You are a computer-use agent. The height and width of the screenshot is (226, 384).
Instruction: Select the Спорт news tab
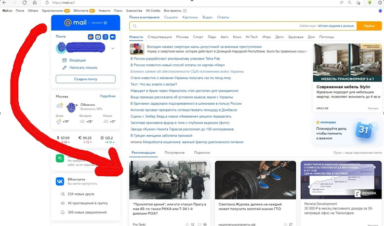[x=198, y=37]
